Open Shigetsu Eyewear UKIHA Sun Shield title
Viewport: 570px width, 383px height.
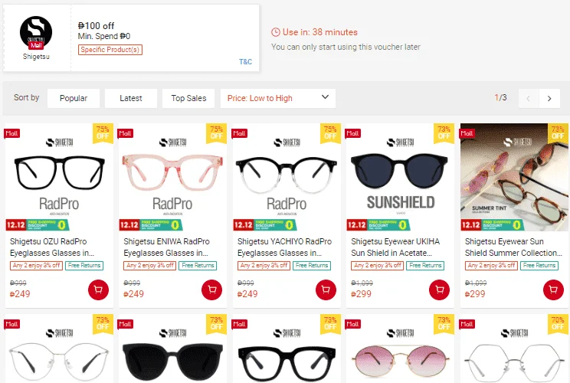(x=395, y=247)
